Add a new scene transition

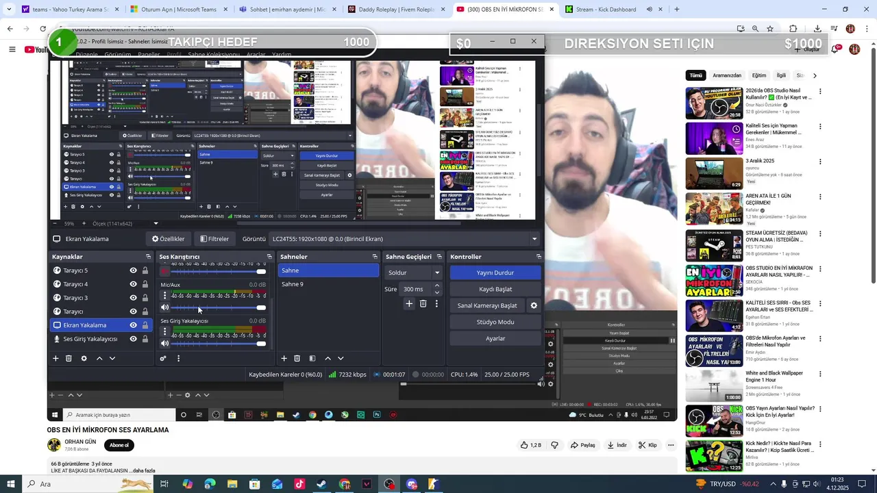409,303
